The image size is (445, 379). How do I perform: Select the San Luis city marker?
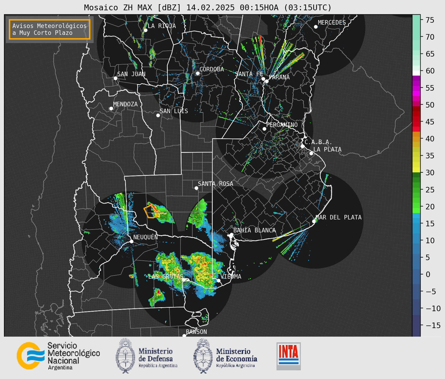tap(158, 115)
